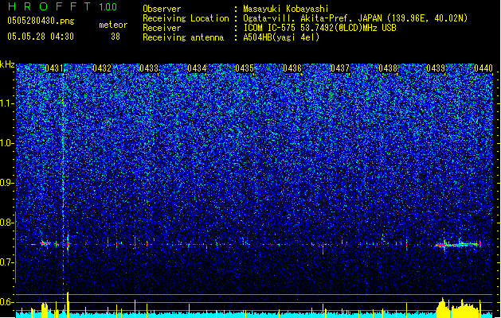This screenshot has width=501, height=318.
Task: Click the 0432 time marker
Action: coord(102,68)
